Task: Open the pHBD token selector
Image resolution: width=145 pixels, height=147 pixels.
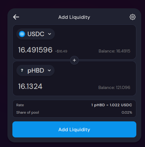Action: coord(35,70)
